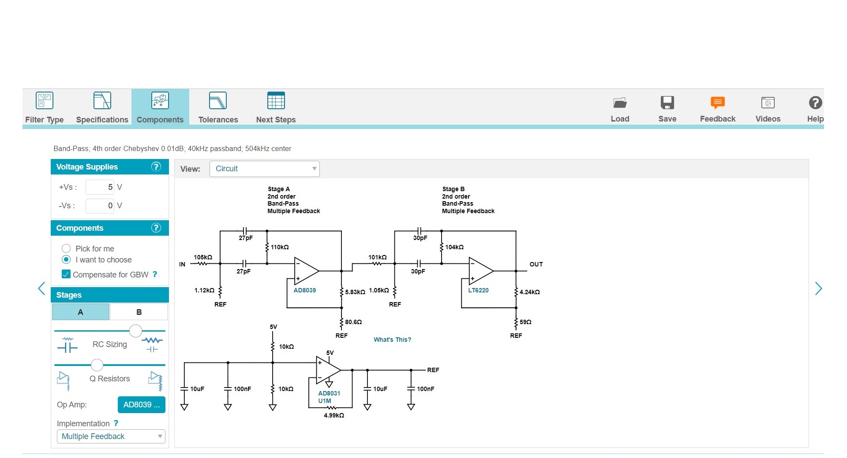The height and width of the screenshot is (458, 847).
Task: Uncheck Compensate for GBW checkbox
Action: (x=66, y=274)
